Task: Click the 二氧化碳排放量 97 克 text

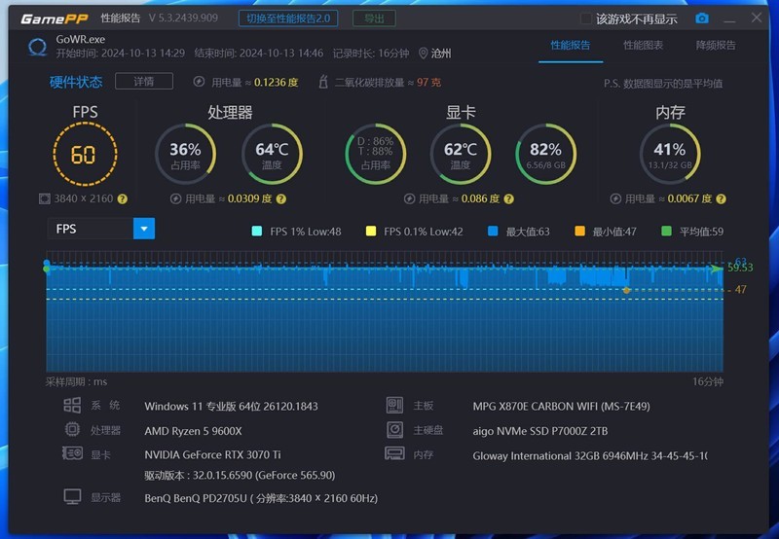Action: point(388,83)
